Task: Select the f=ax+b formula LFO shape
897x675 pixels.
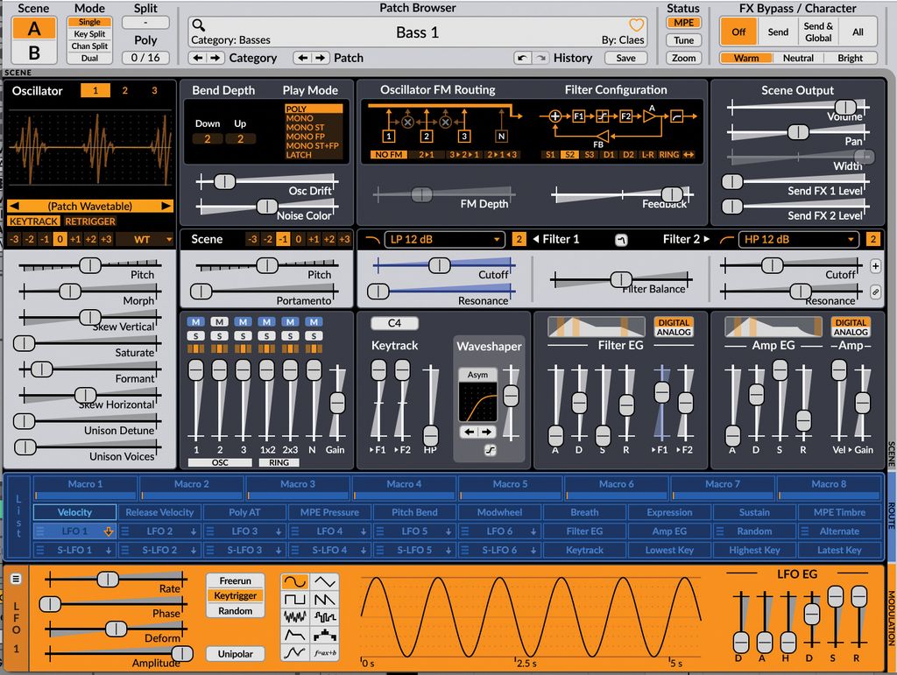Action: coord(326,652)
